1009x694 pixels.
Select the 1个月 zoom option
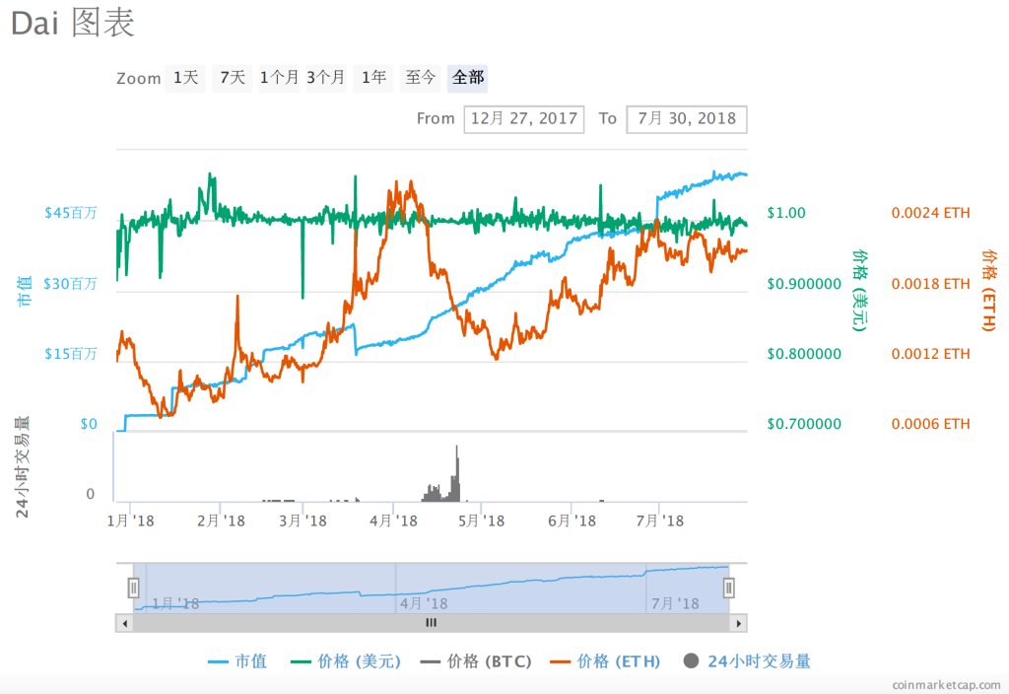pos(280,78)
